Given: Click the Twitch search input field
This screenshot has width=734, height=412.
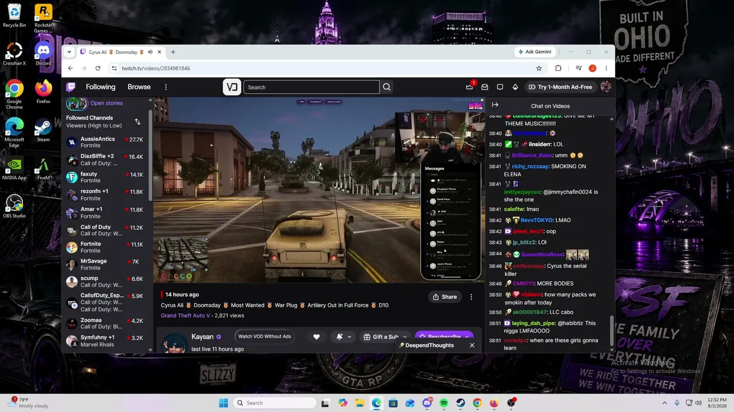Looking at the screenshot, I should pos(311,87).
